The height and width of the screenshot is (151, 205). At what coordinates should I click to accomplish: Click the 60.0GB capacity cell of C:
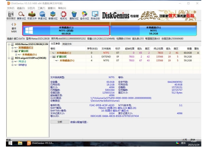tap(188, 53)
